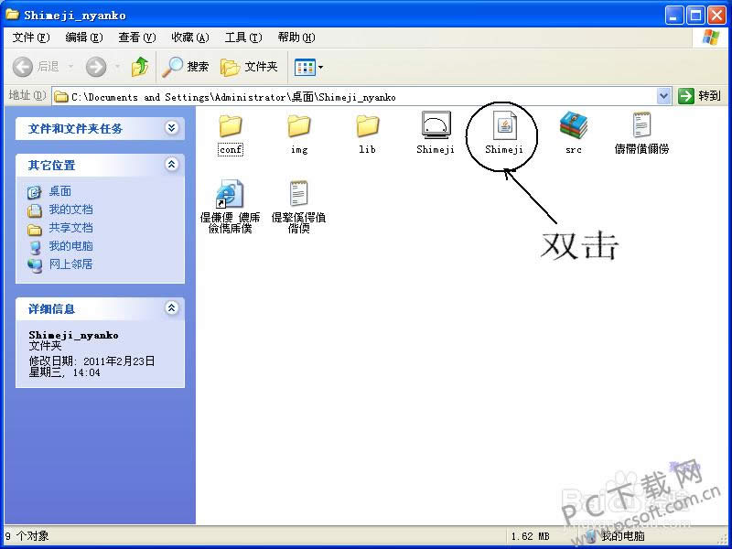This screenshot has height=549, width=732.
Task: Select the lib folder icon
Action: [367, 125]
